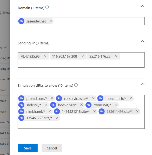152x155 pixels.
Task: Remove topnet.tech/* from allowed URLs
Action: click(x=131, y=98)
